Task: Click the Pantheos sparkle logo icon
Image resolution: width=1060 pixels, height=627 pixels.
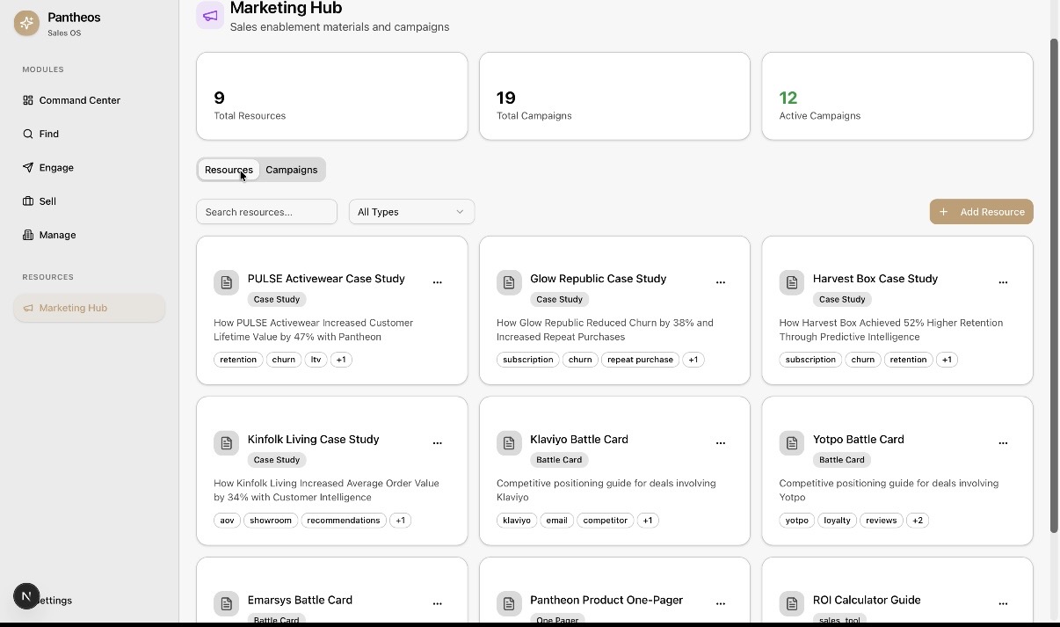Action: pyautogui.click(x=26, y=24)
